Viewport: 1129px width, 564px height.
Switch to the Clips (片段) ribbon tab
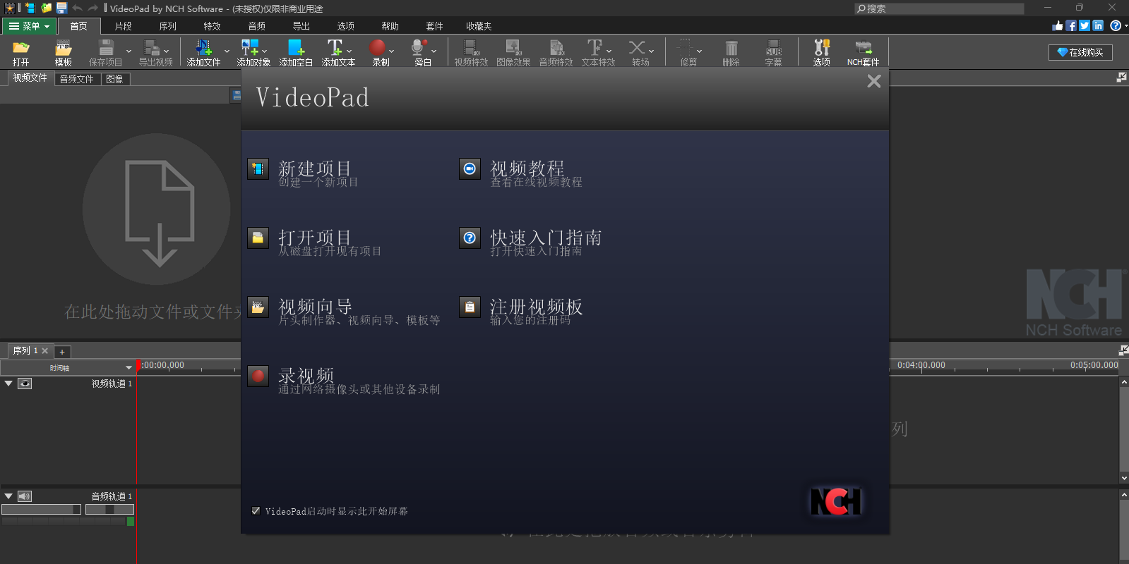pyautogui.click(x=124, y=26)
